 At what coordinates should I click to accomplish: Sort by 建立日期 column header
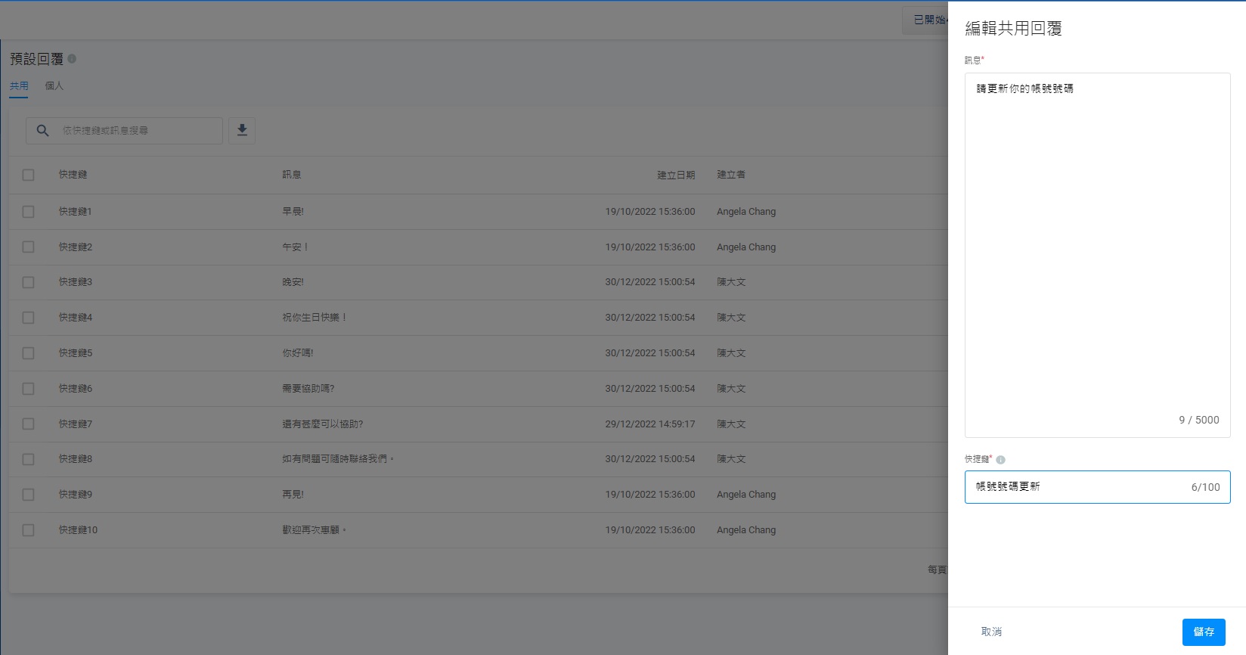tap(676, 175)
